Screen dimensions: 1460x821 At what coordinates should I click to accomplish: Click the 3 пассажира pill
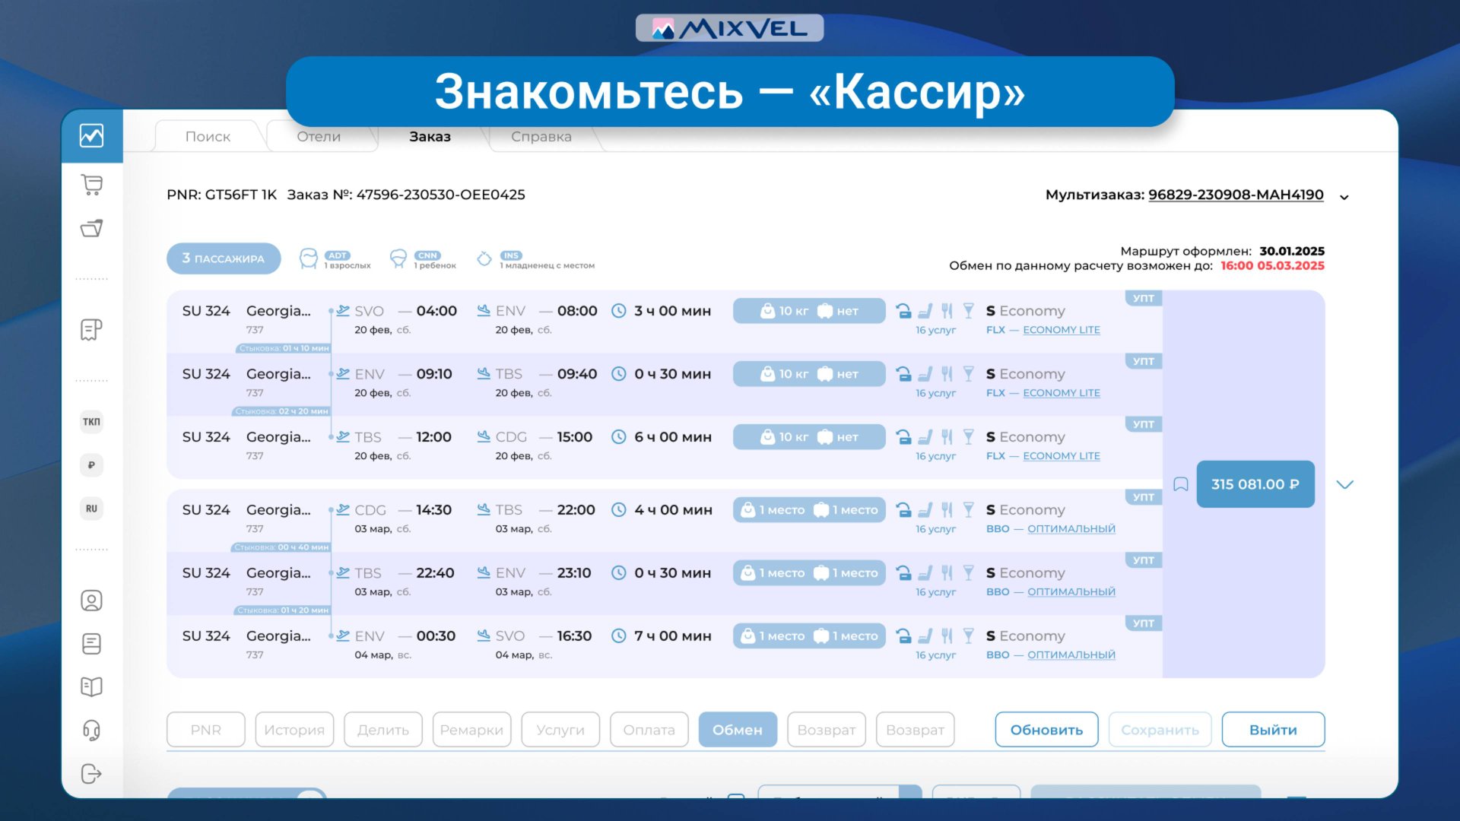point(224,258)
